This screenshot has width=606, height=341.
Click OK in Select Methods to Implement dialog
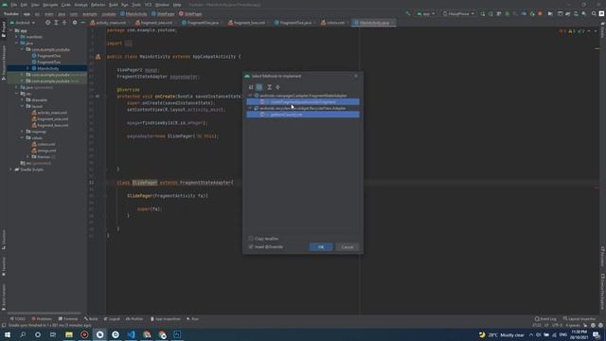pyautogui.click(x=321, y=246)
